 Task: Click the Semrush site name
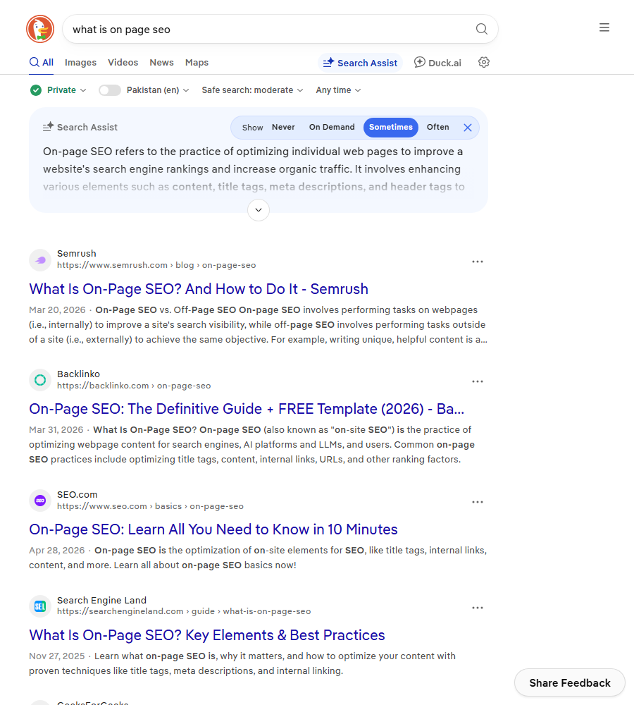(x=76, y=254)
